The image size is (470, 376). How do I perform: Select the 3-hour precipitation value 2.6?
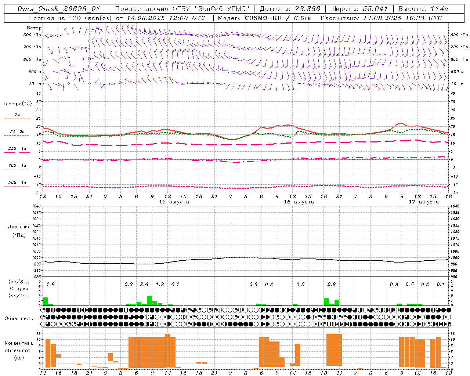[x=144, y=284]
